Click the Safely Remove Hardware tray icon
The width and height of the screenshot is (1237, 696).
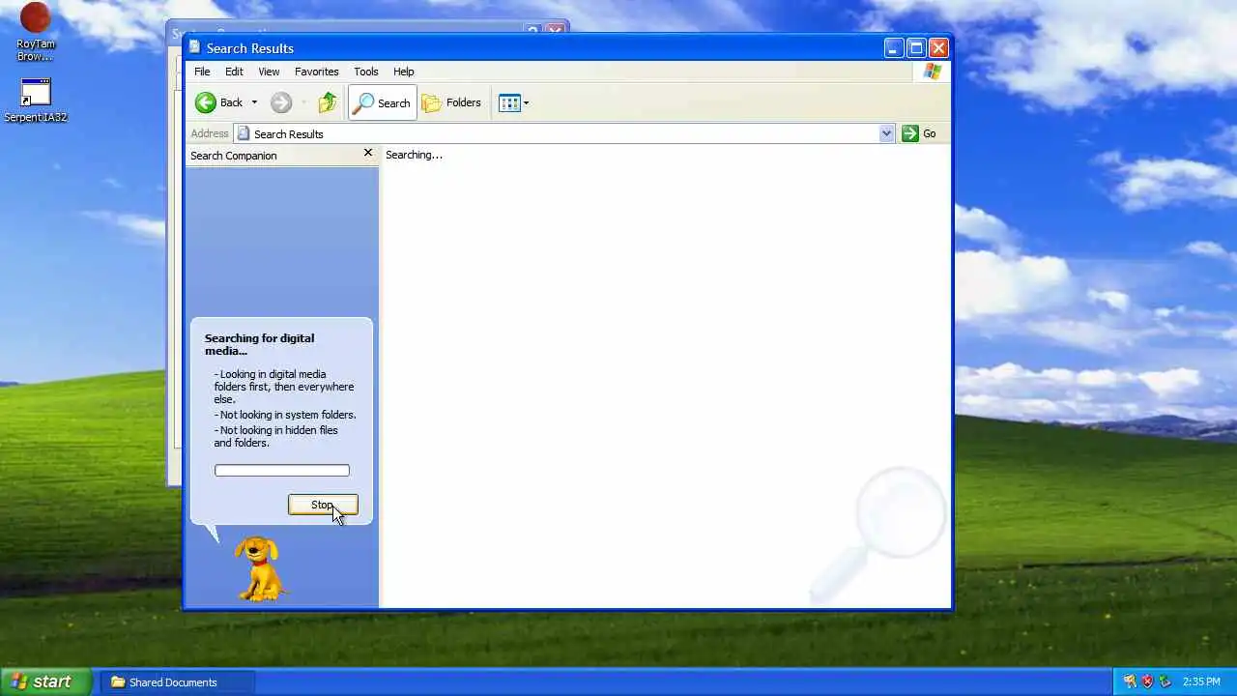[1165, 681]
